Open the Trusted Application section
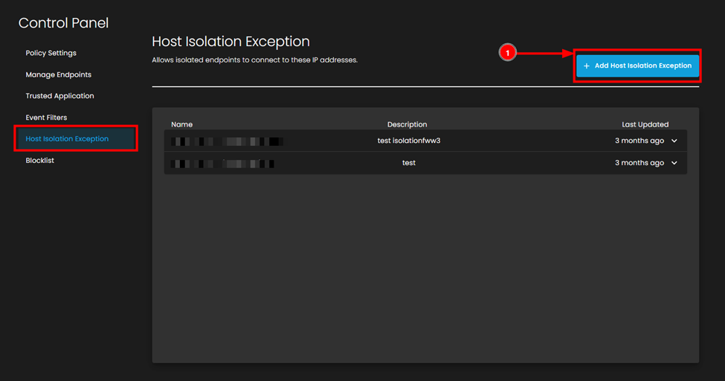This screenshot has width=725, height=381. click(59, 96)
